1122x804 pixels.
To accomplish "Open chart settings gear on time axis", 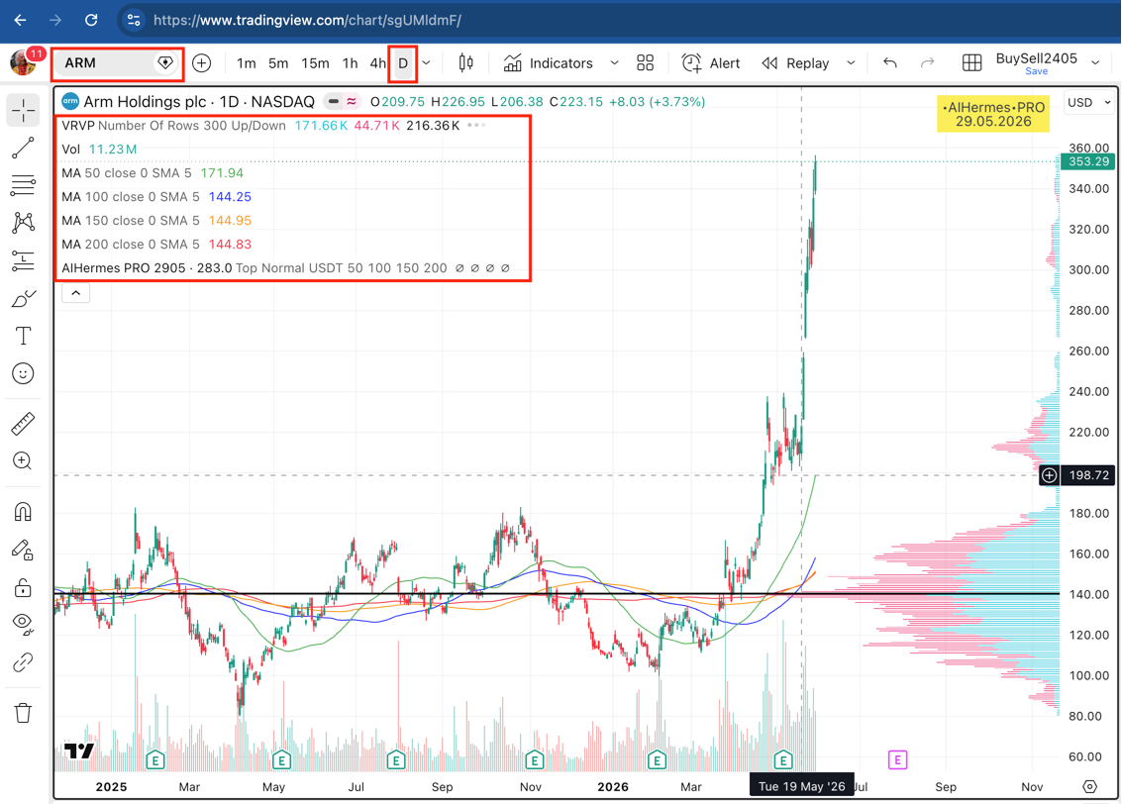I will click(x=1089, y=787).
